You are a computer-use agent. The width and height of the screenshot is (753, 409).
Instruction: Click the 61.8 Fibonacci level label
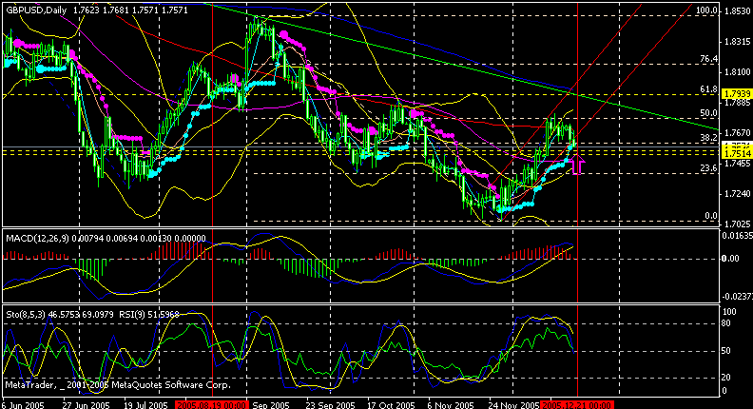708,89
